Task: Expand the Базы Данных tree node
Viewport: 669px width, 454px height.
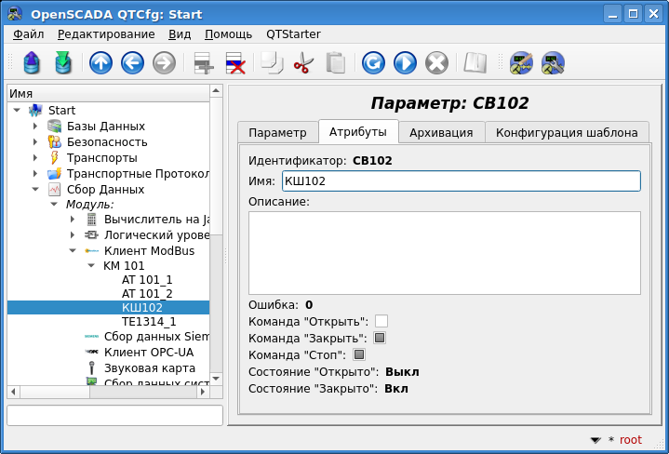Action: point(35,126)
